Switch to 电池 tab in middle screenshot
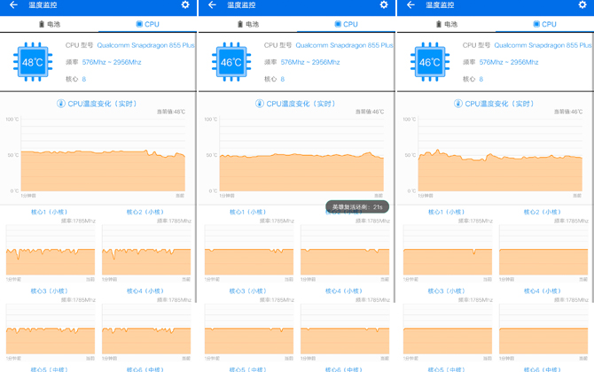 click(247, 24)
